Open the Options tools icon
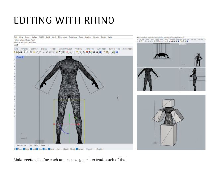The width and height of the screenshot is (219, 175). click(x=107, y=52)
